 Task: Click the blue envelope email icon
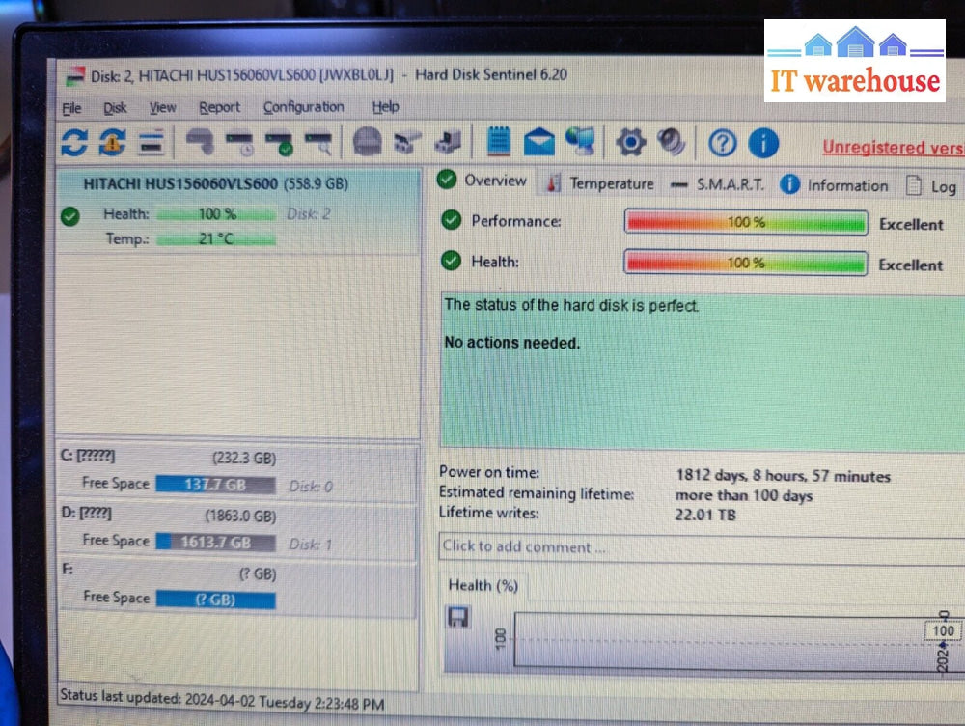coord(538,143)
